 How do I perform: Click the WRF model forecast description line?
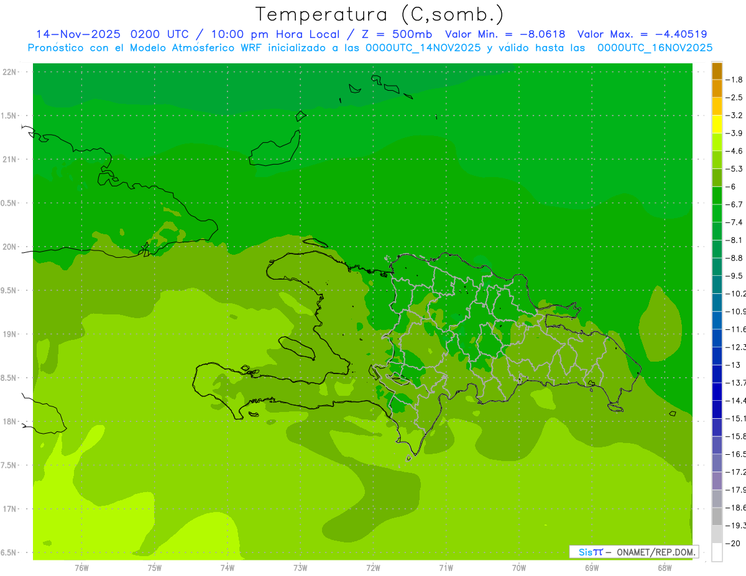pos(370,48)
